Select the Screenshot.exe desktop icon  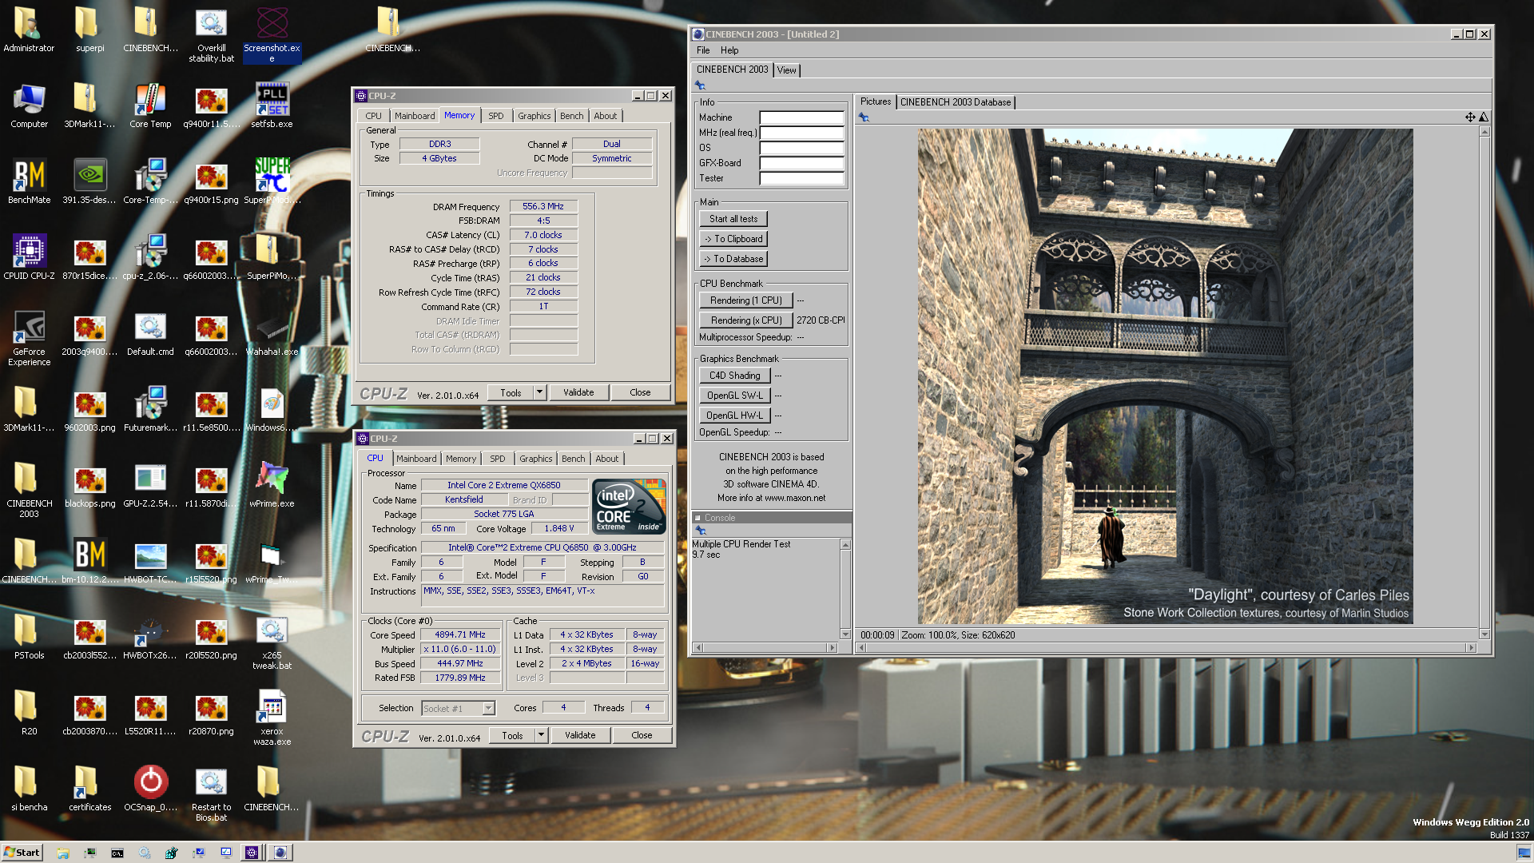[x=272, y=34]
